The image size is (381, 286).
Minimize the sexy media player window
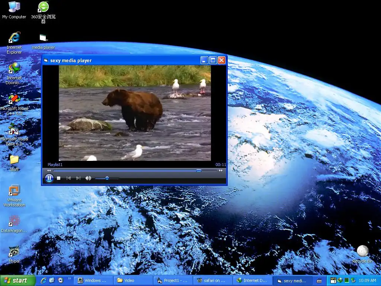[204, 60]
